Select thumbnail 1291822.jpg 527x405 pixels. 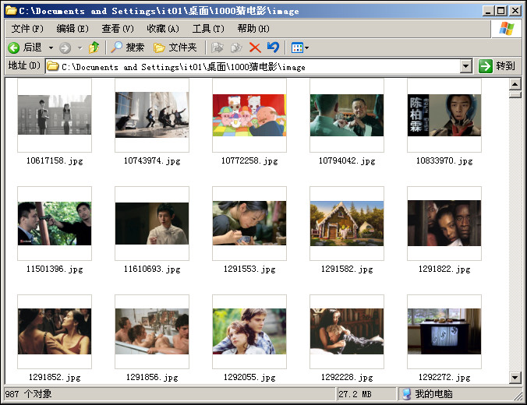(x=444, y=224)
